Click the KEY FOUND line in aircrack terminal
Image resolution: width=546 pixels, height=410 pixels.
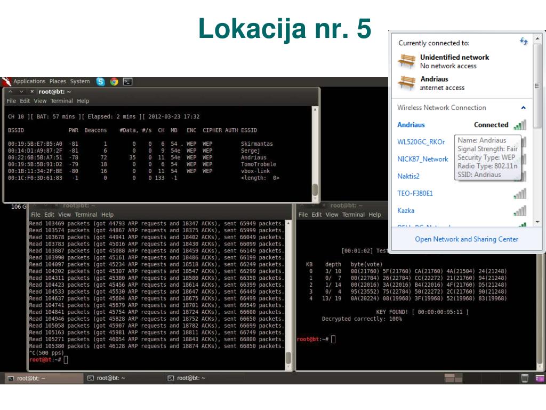point(422,312)
